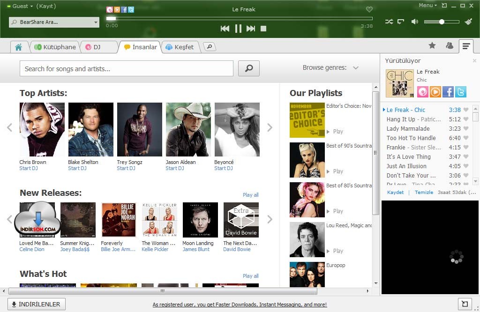
Task: Show previous Top Artists with left arrow
Action: click(10, 127)
